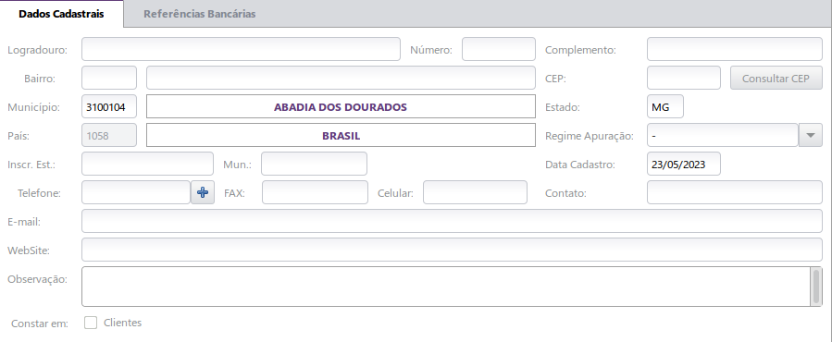Click into the Número field
The height and width of the screenshot is (342, 832).
[499, 49]
